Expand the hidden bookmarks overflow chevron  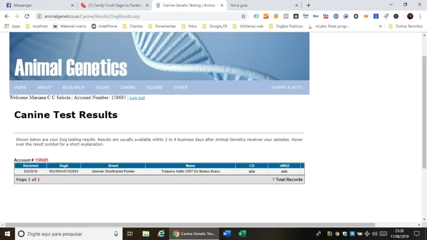[380, 26]
